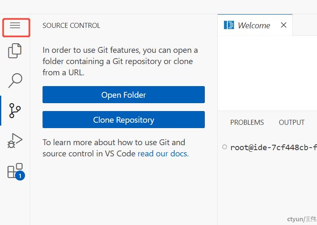Image resolution: width=317 pixels, height=225 pixels.
Task: Open the Extensions view icon
Action: [x=15, y=171]
